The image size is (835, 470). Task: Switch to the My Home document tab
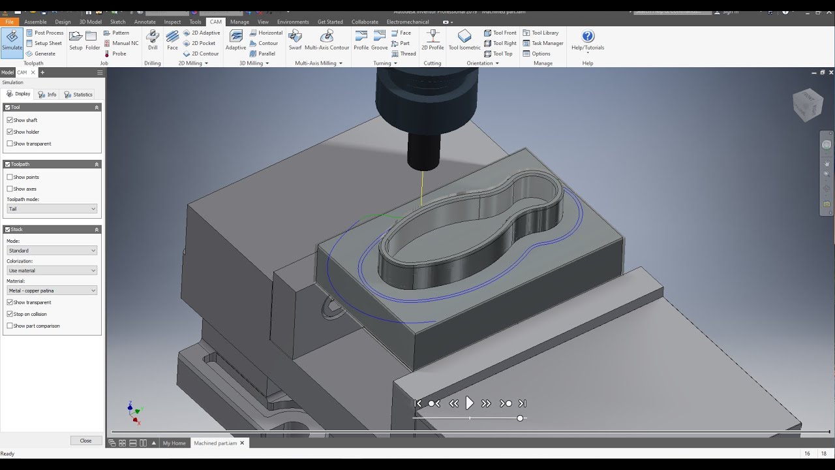[x=174, y=443]
